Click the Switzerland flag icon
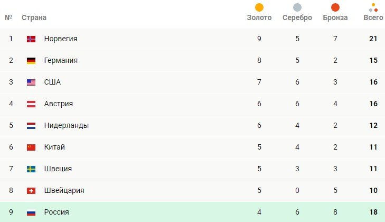 point(31,191)
